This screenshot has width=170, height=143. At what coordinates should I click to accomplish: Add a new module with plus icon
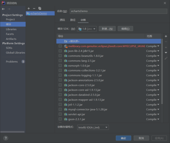click(29, 8)
